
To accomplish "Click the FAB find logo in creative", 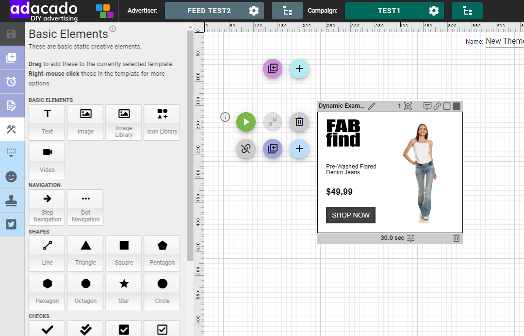I will click(343, 133).
